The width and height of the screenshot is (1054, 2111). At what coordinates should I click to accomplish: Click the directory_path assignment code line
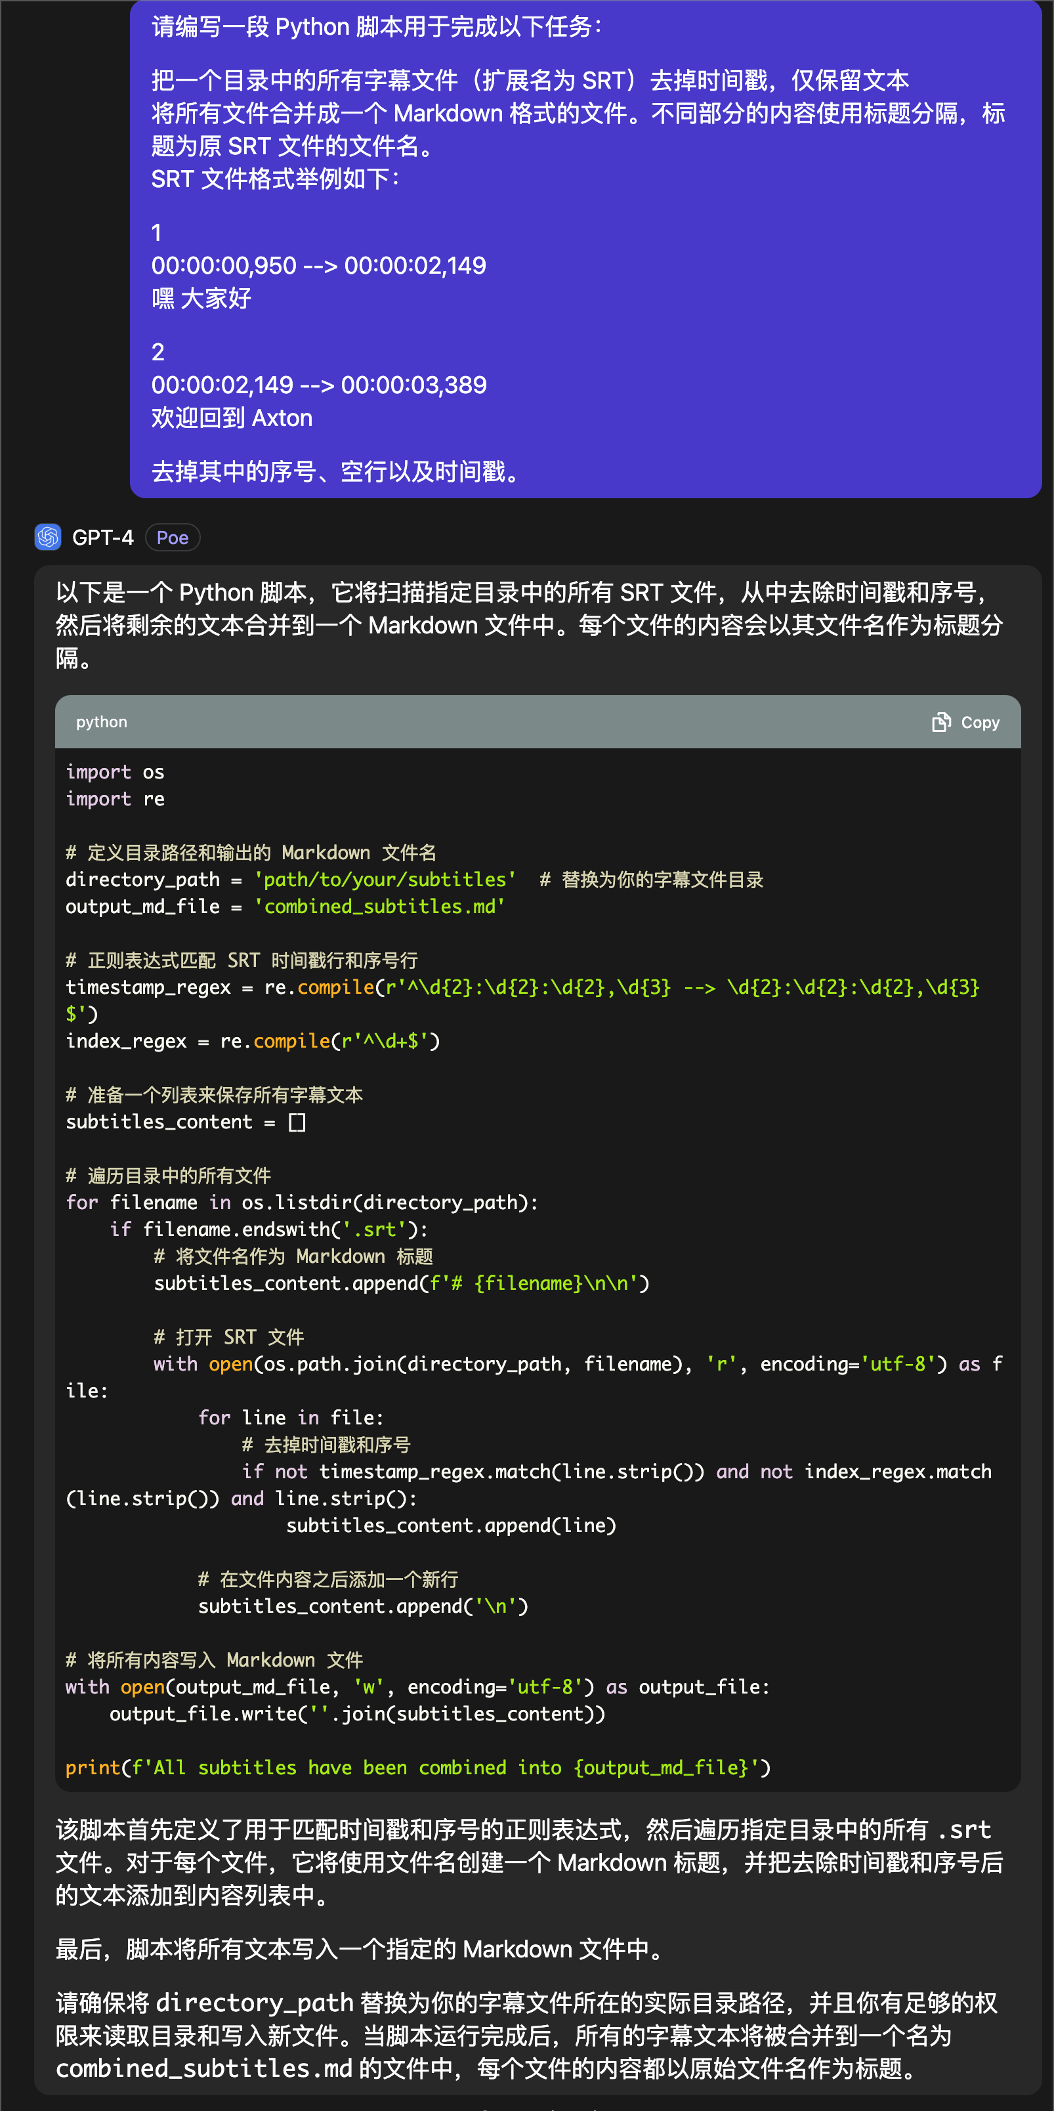click(290, 880)
